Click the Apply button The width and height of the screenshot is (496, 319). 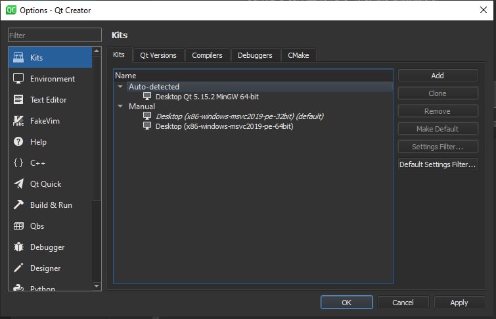pos(459,303)
